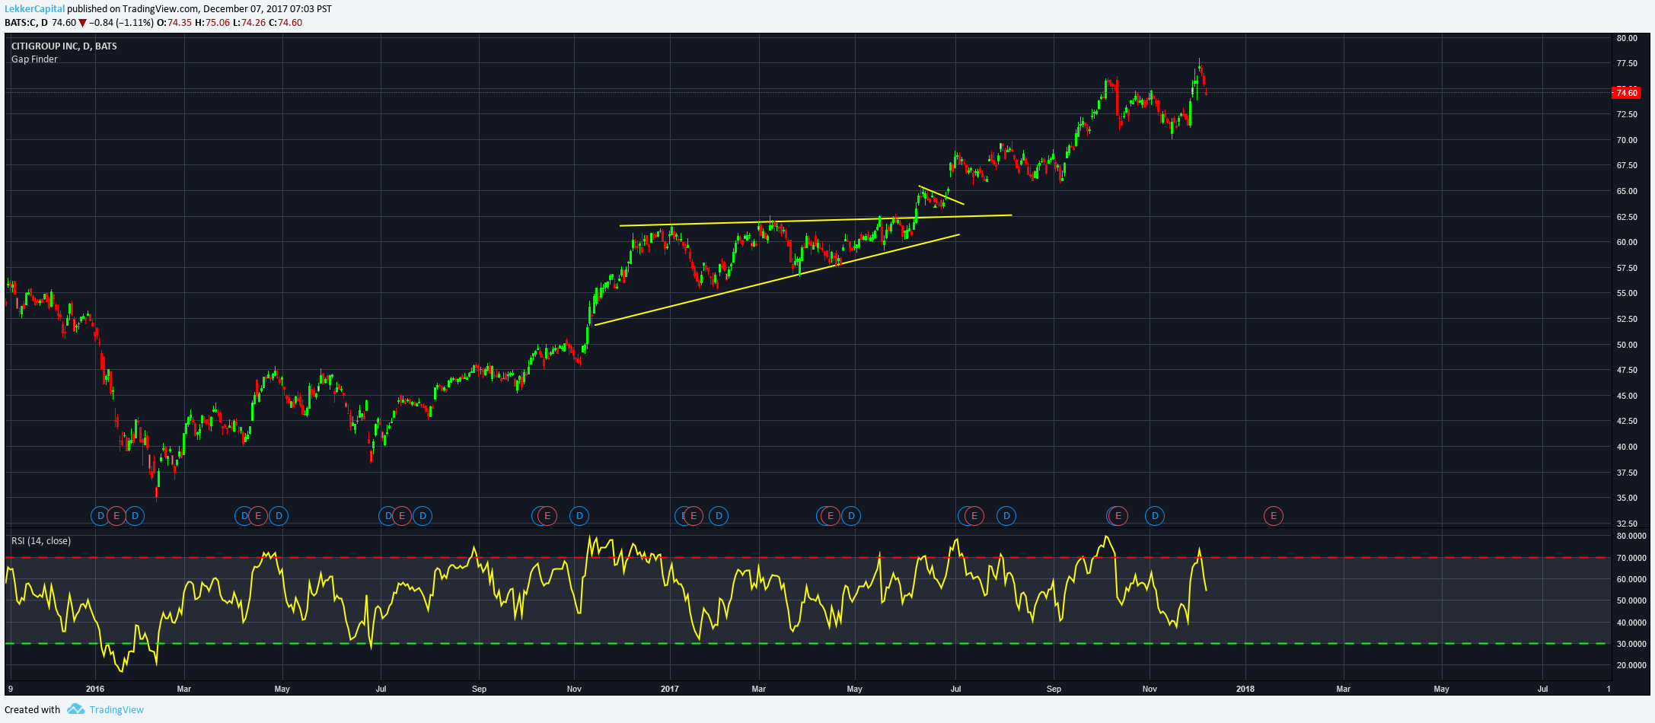The height and width of the screenshot is (723, 1655).
Task: Select the Gap Finder indicator label
Action: (34, 59)
